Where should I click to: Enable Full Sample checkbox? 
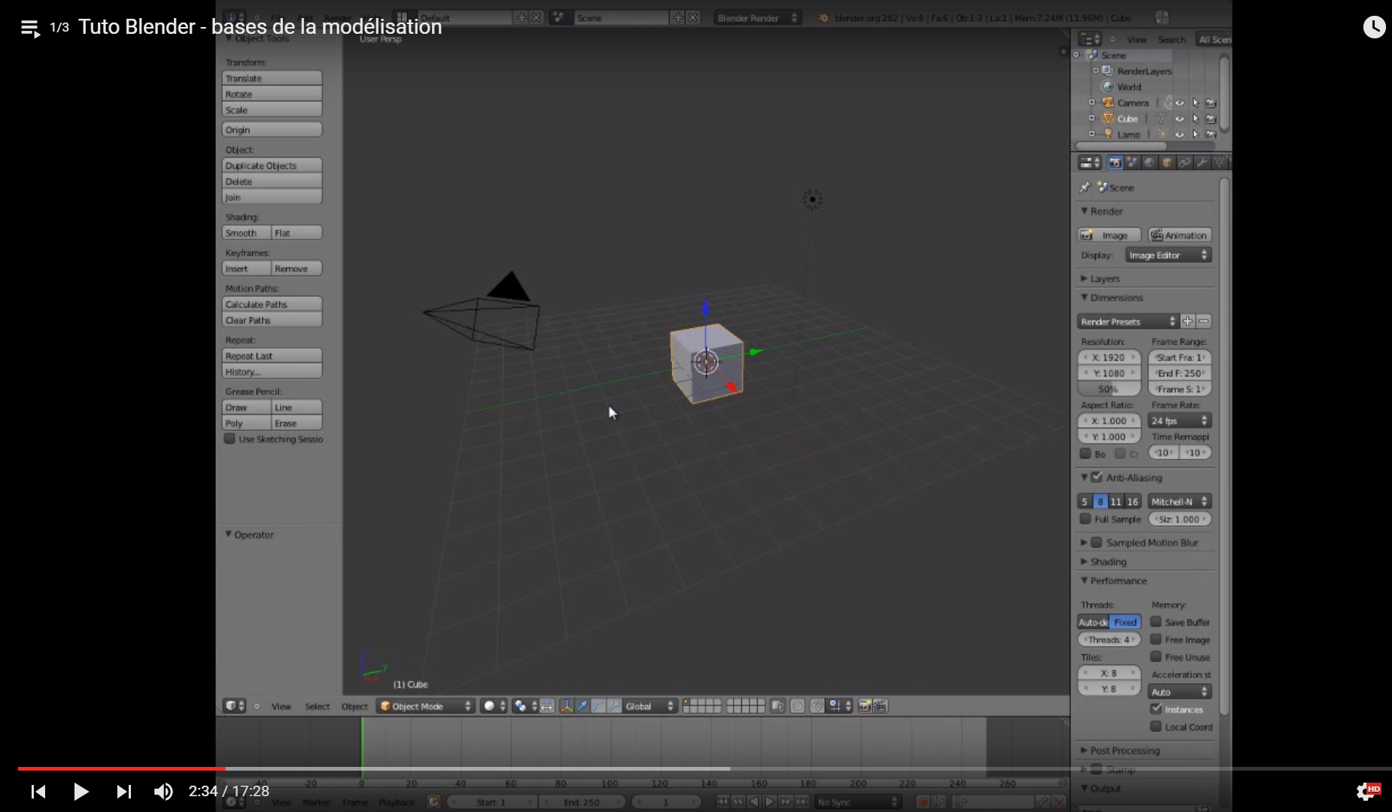(x=1085, y=520)
